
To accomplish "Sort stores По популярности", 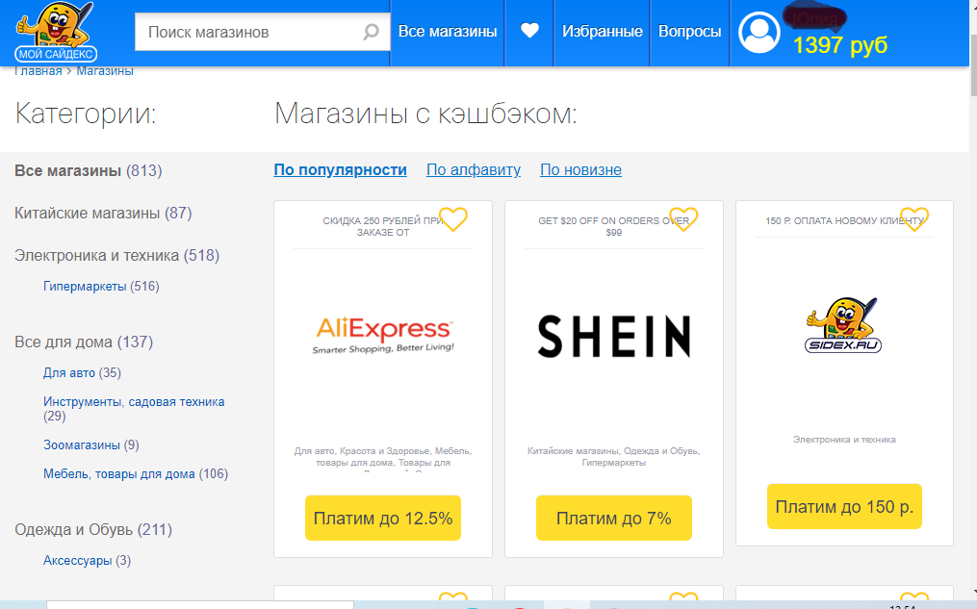I will click(x=340, y=169).
